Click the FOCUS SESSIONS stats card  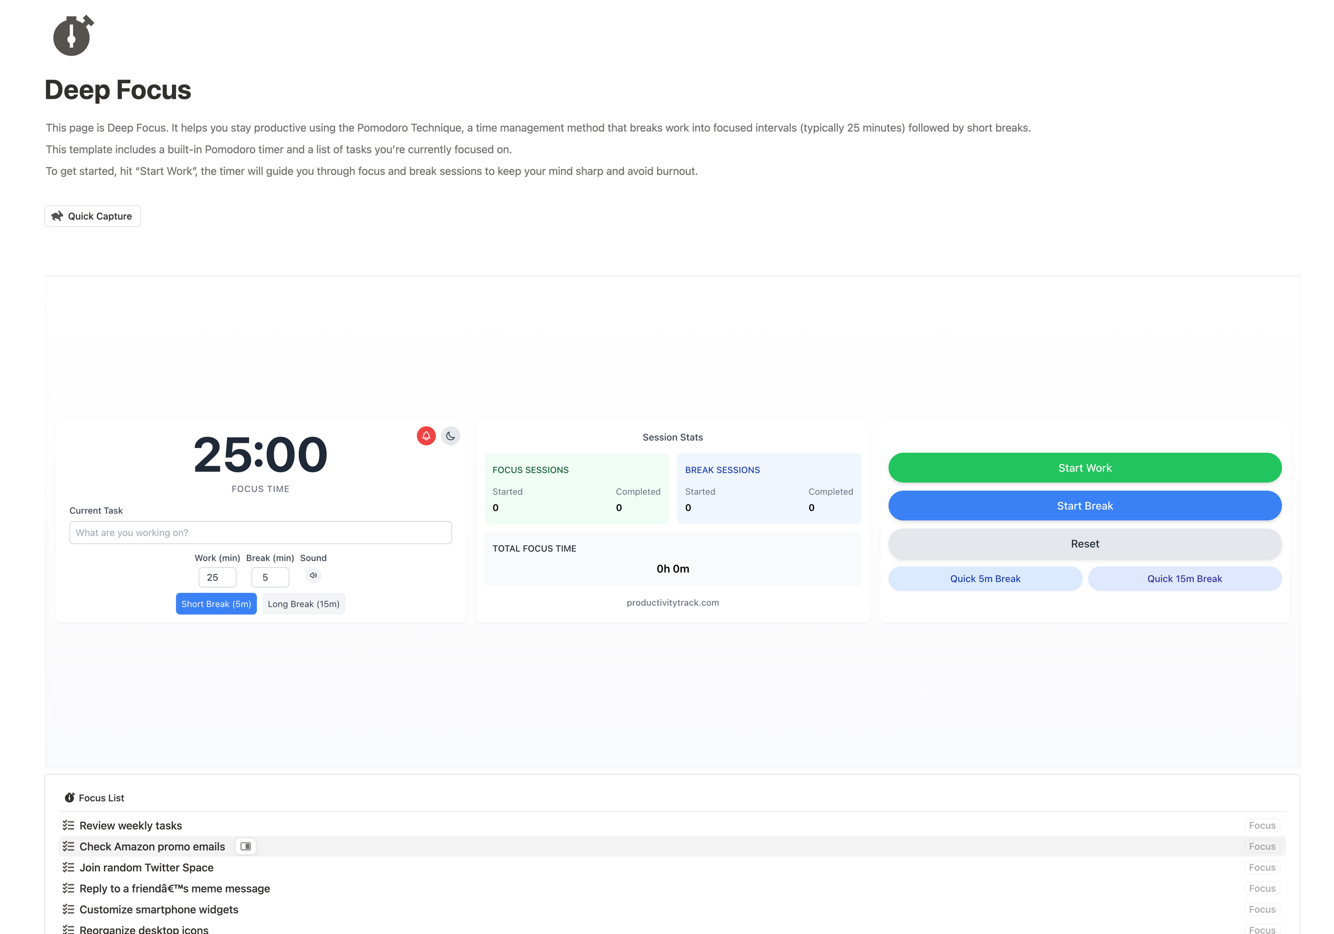[x=576, y=488]
